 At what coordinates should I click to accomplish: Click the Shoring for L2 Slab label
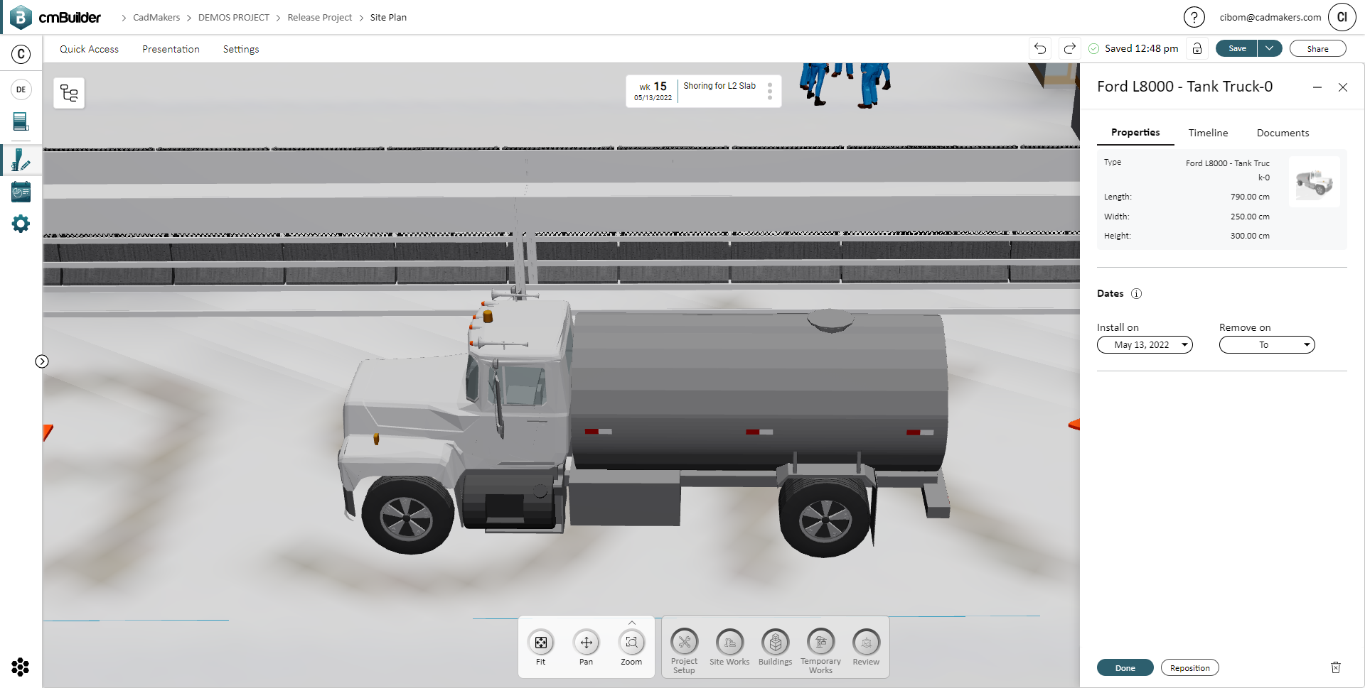719,86
